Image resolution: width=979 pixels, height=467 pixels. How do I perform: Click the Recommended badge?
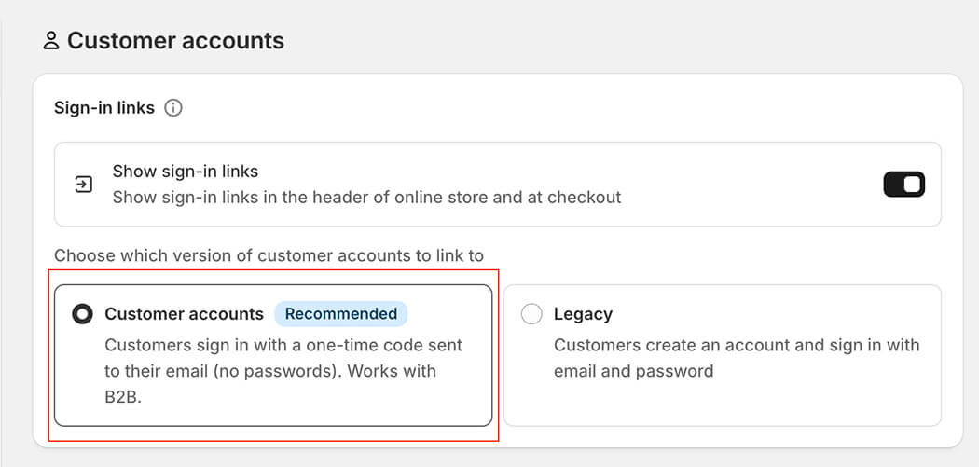341,313
